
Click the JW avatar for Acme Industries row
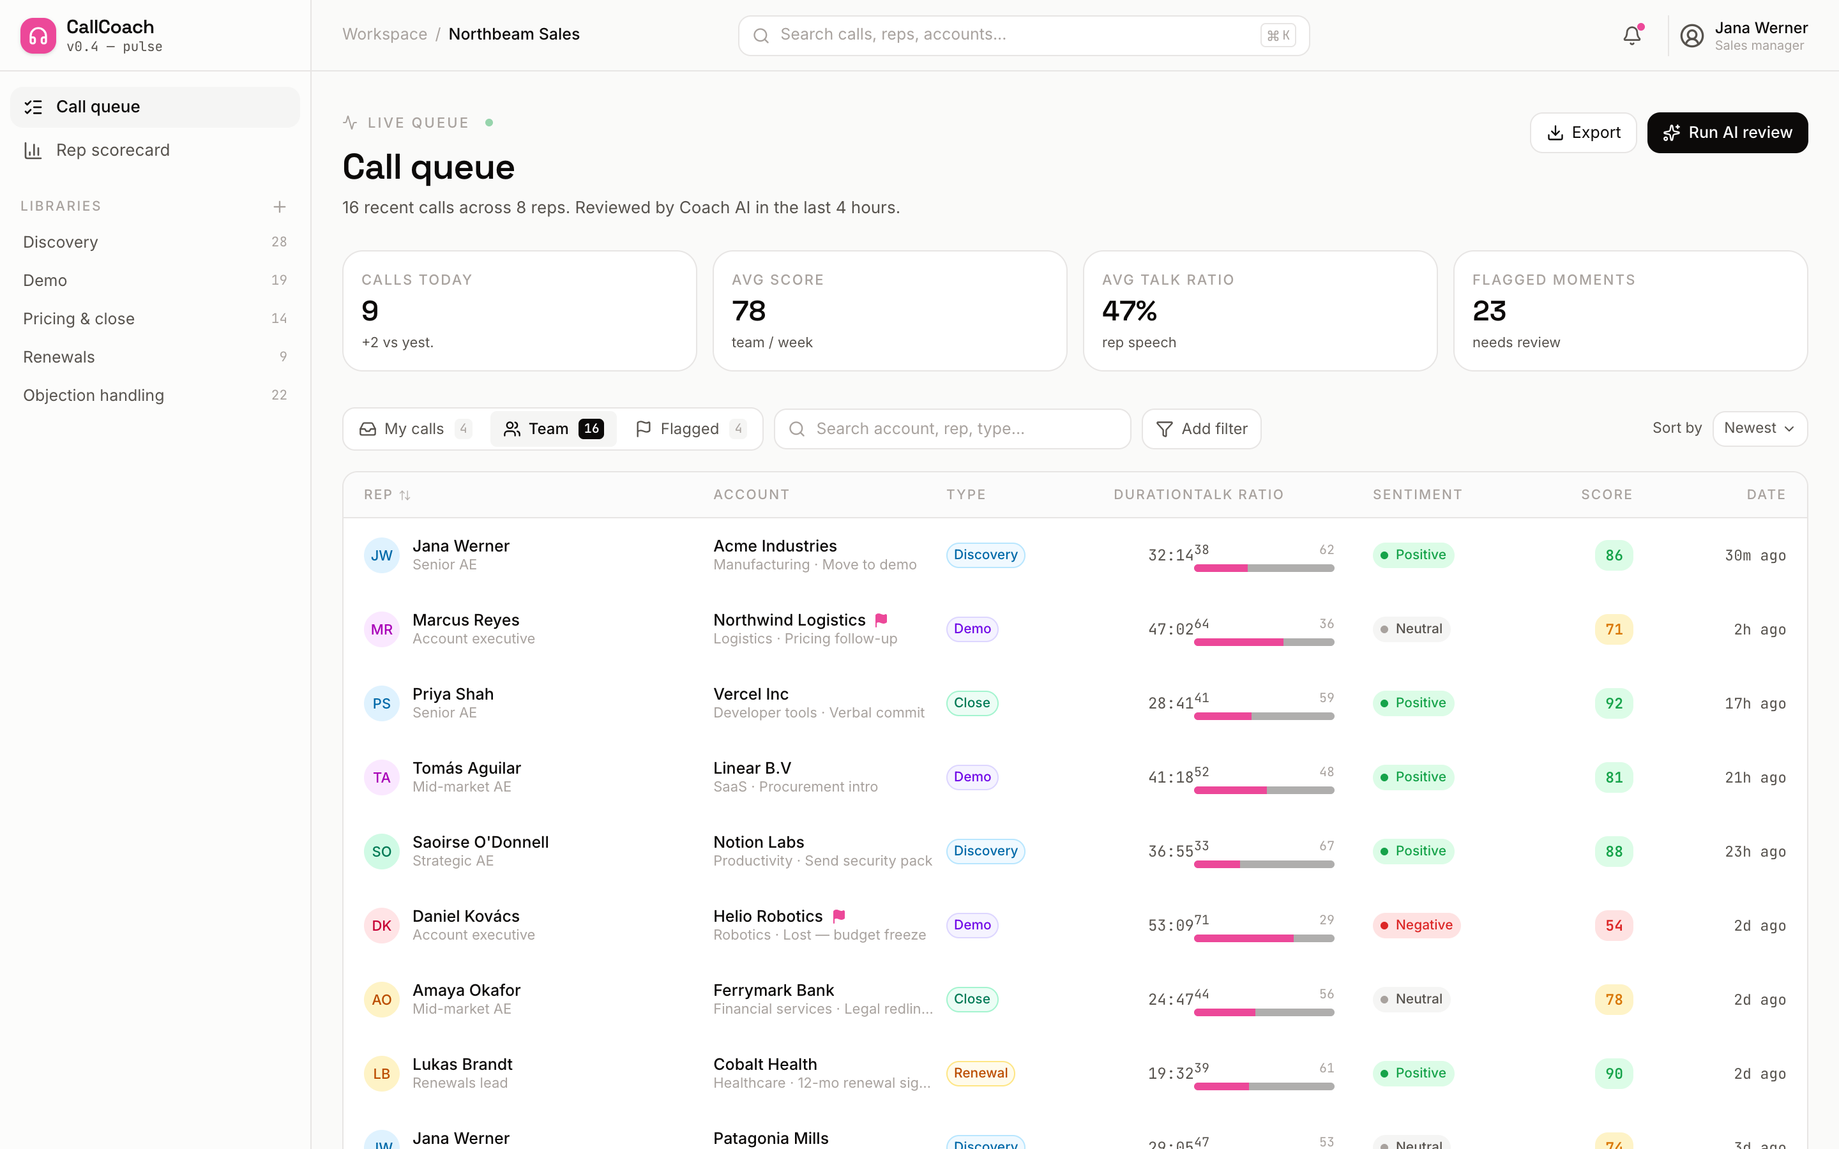tap(381, 555)
